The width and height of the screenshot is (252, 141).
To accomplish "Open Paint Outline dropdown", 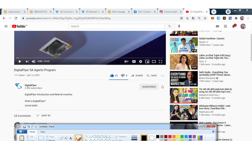I will coord(122,137).
